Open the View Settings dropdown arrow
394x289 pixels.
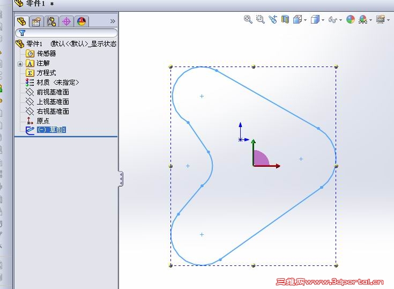click(388, 20)
